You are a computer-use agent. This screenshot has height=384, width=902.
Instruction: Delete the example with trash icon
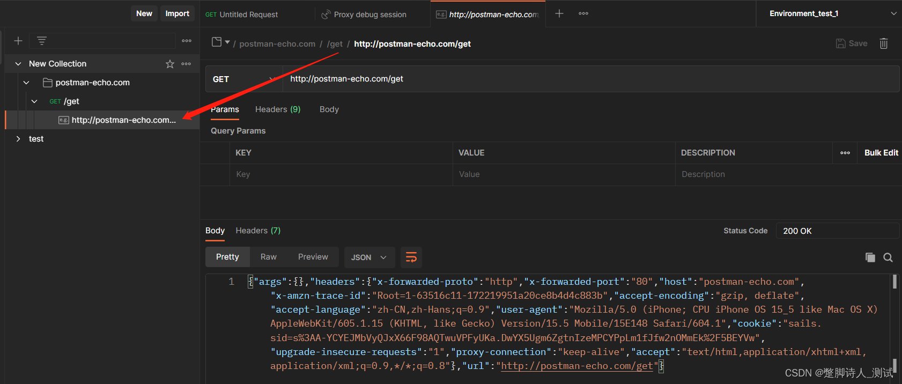point(884,43)
